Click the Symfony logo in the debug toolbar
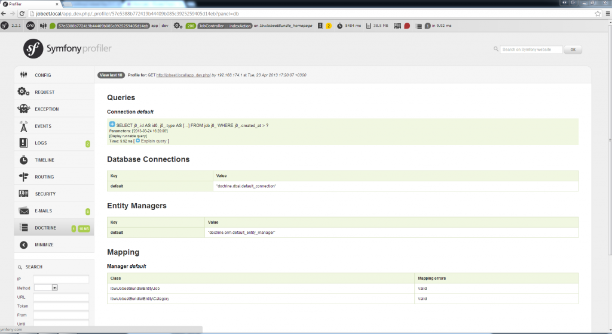The image size is (612, 334). click(x=5, y=26)
